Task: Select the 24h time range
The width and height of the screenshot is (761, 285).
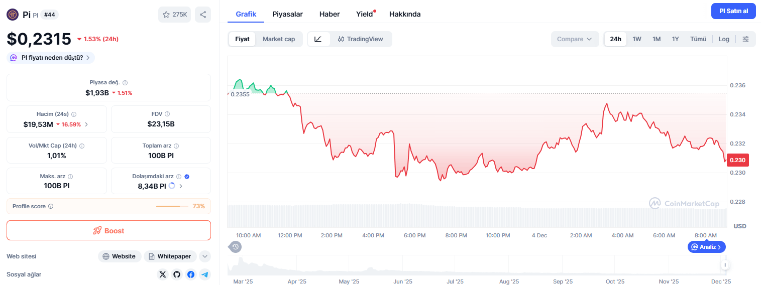Action: pyautogui.click(x=615, y=39)
